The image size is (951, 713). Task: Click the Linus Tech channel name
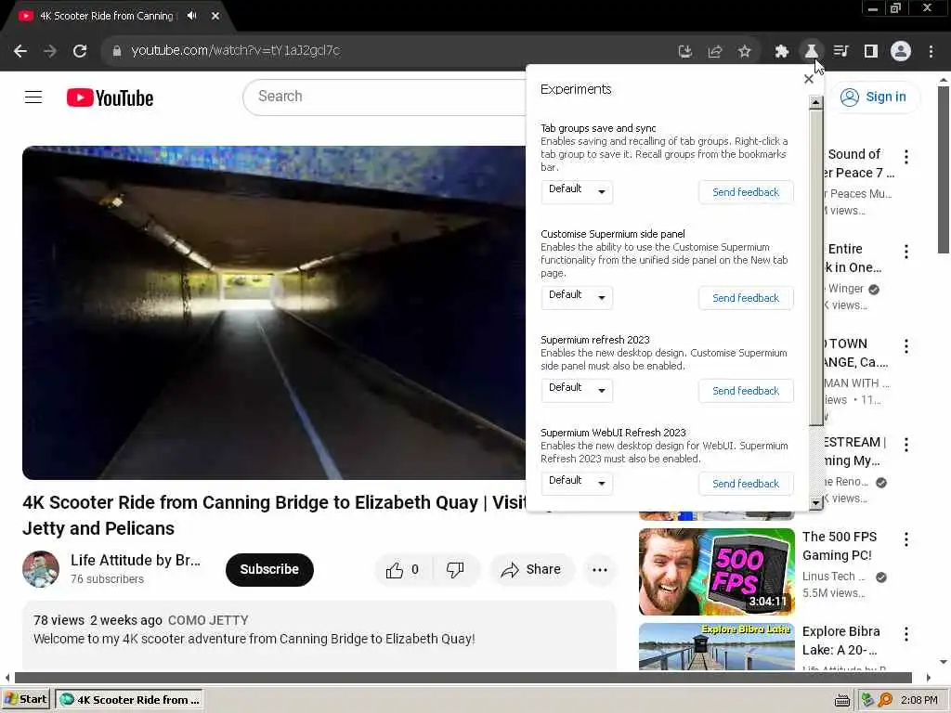(833, 576)
